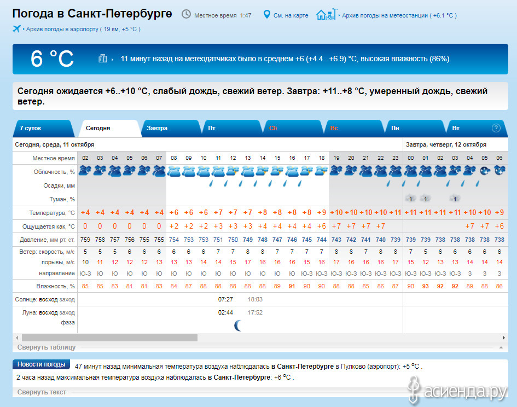Click the partly sunny icon for hour 15
Screen dimensions: 517x407
click(x=277, y=171)
